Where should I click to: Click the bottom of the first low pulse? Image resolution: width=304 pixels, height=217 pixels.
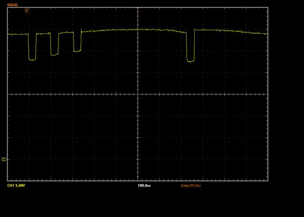(32, 60)
